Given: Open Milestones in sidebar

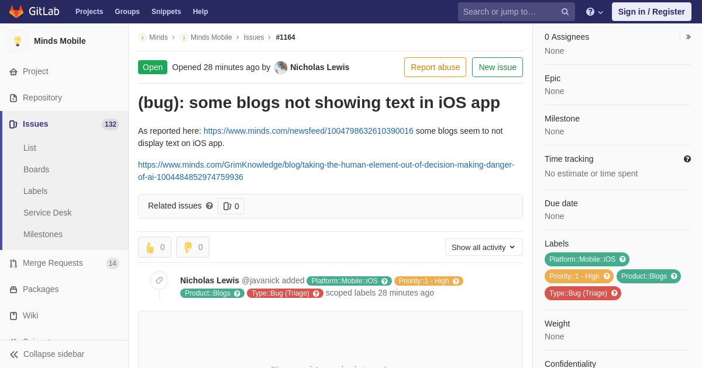Looking at the screenshot, I should click(x=43, y=234).
